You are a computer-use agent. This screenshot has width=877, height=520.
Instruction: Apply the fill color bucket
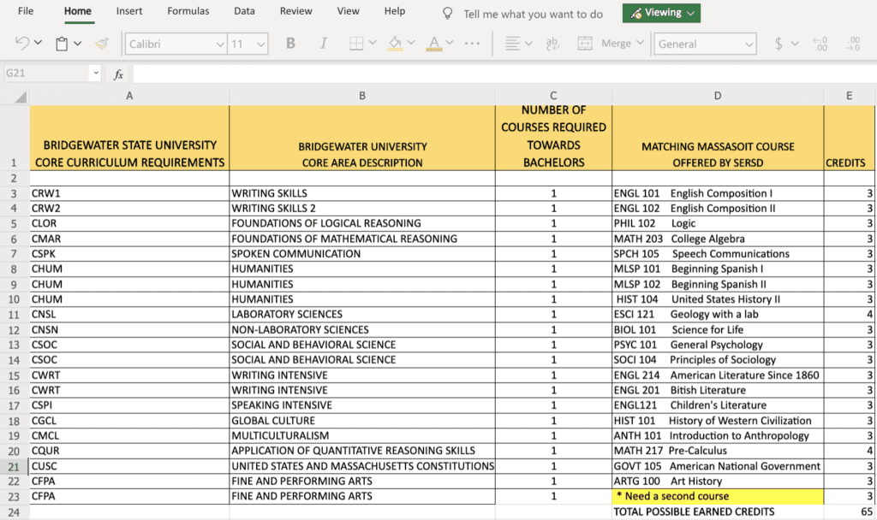(396, 44)
